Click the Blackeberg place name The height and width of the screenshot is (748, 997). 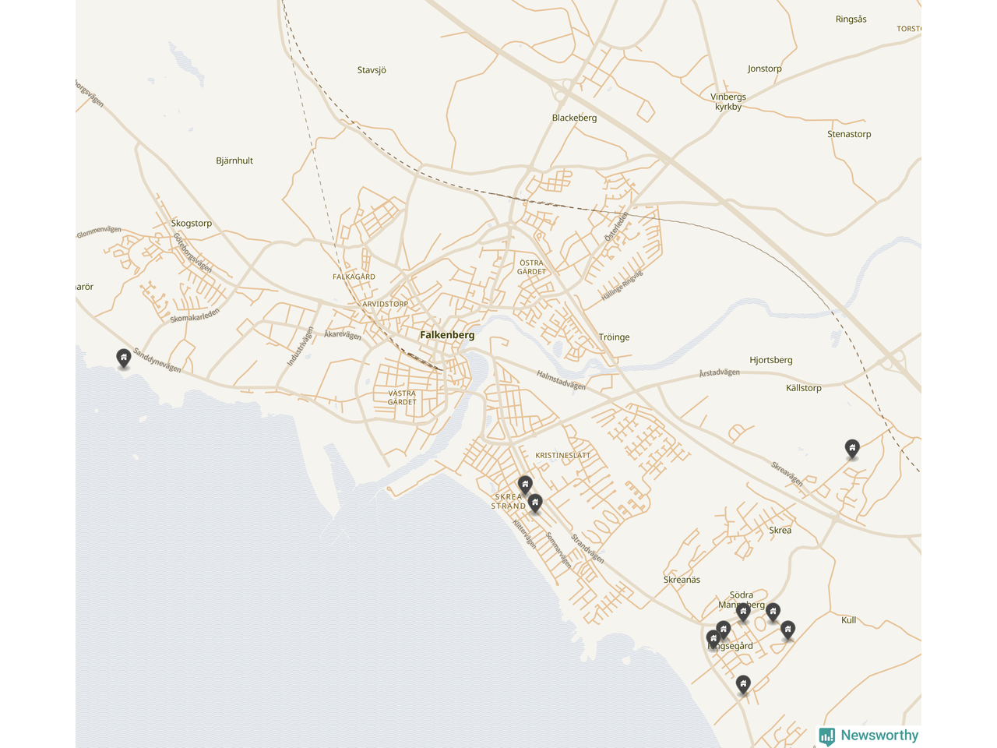[x=574, y=118]
